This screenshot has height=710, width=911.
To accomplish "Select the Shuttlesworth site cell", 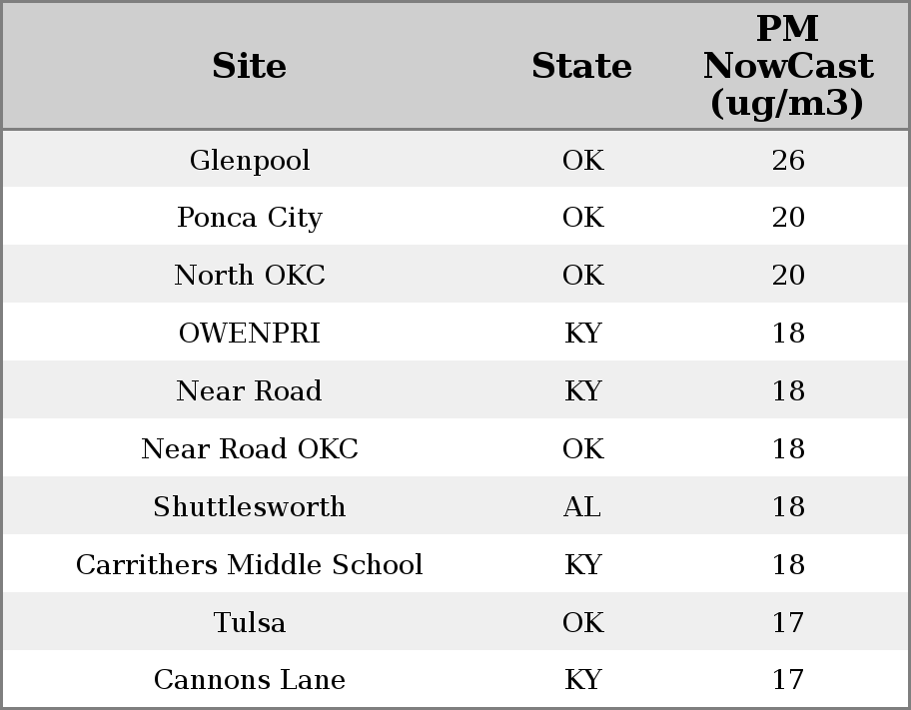I will click(250, 507).
